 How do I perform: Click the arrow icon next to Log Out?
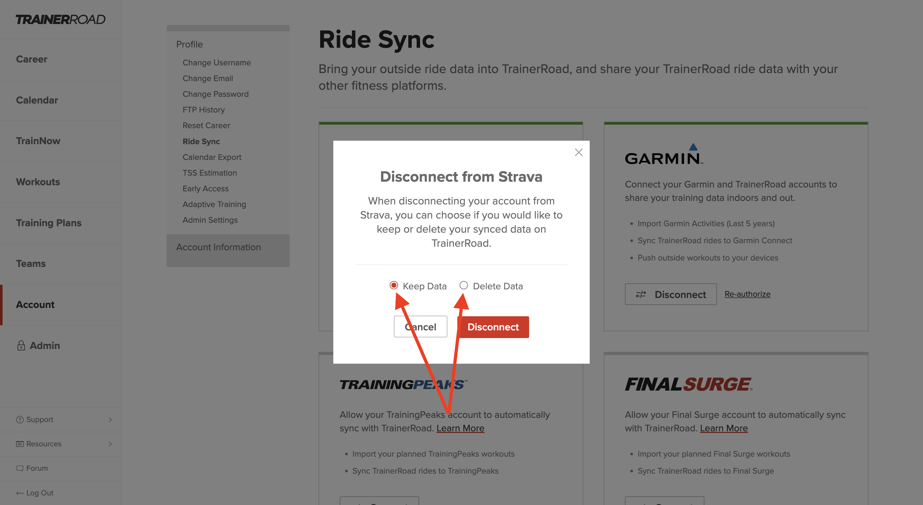point(20,493)
